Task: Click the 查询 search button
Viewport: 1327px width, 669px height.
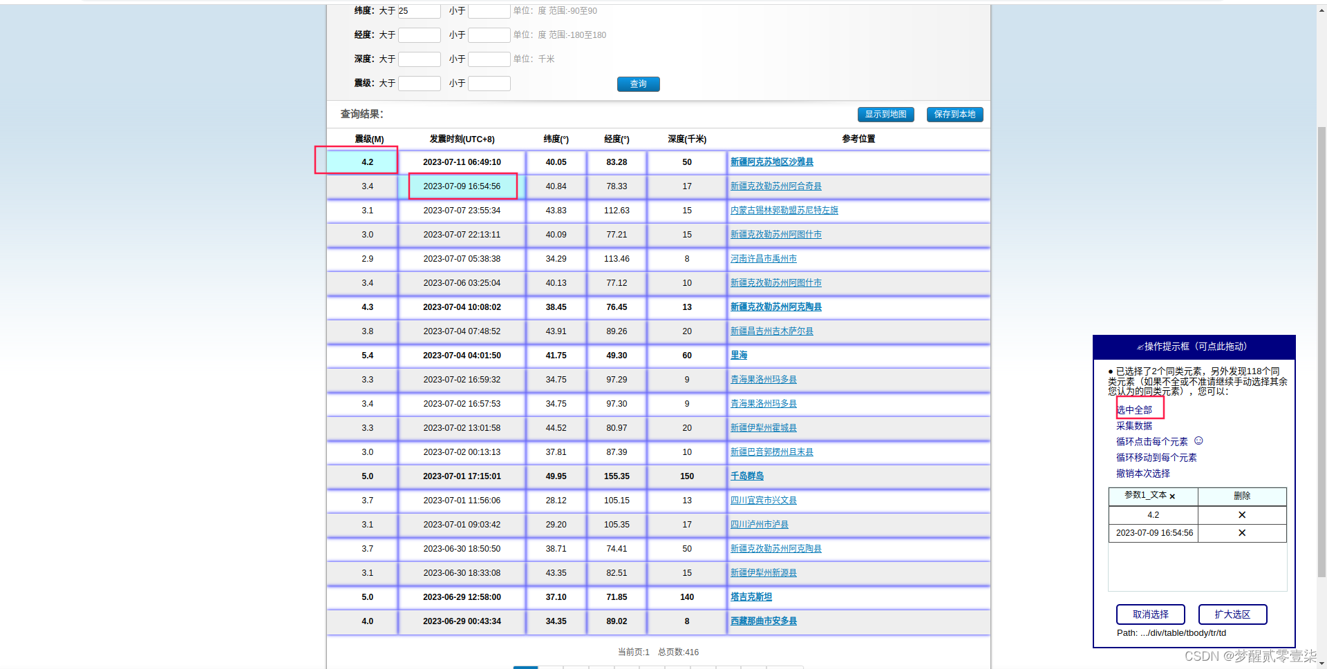Action: pyautogui.click(x=638, y=84)
